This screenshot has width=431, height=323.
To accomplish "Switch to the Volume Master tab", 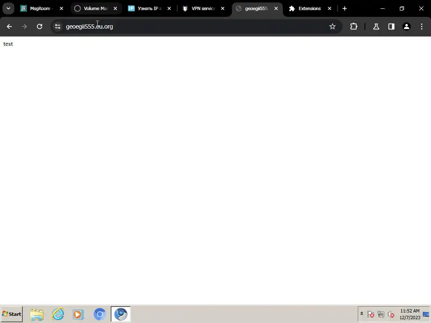I will (96, 8).
